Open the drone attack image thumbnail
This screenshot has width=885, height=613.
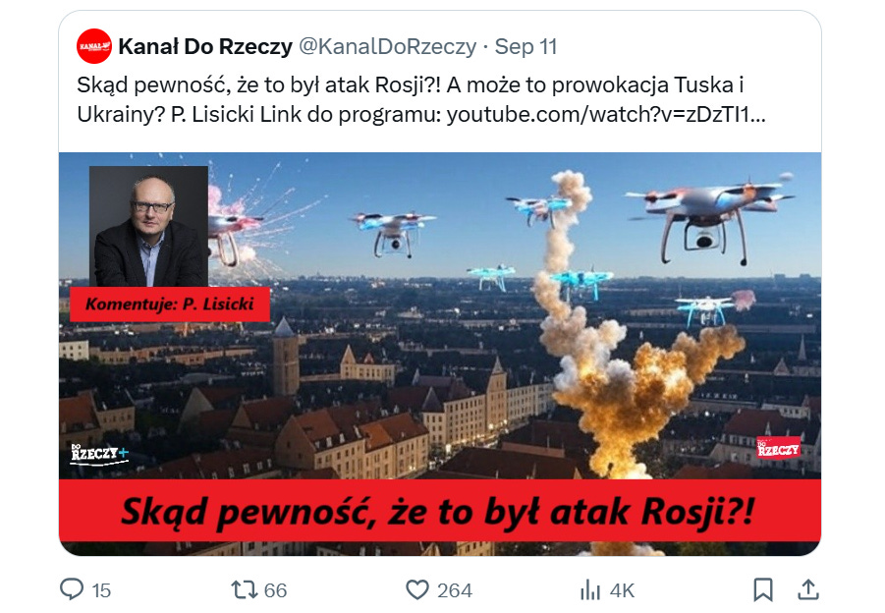tap(440, 354)
